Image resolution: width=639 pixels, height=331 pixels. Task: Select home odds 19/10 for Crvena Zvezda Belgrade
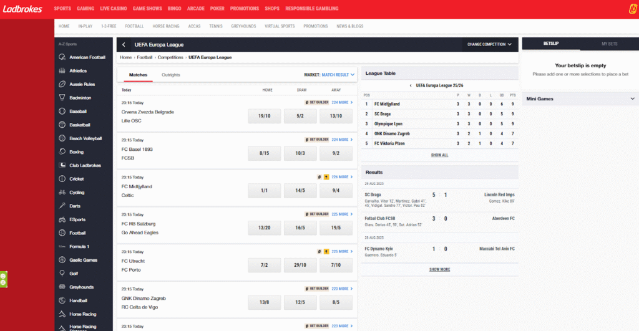point(264,117)
